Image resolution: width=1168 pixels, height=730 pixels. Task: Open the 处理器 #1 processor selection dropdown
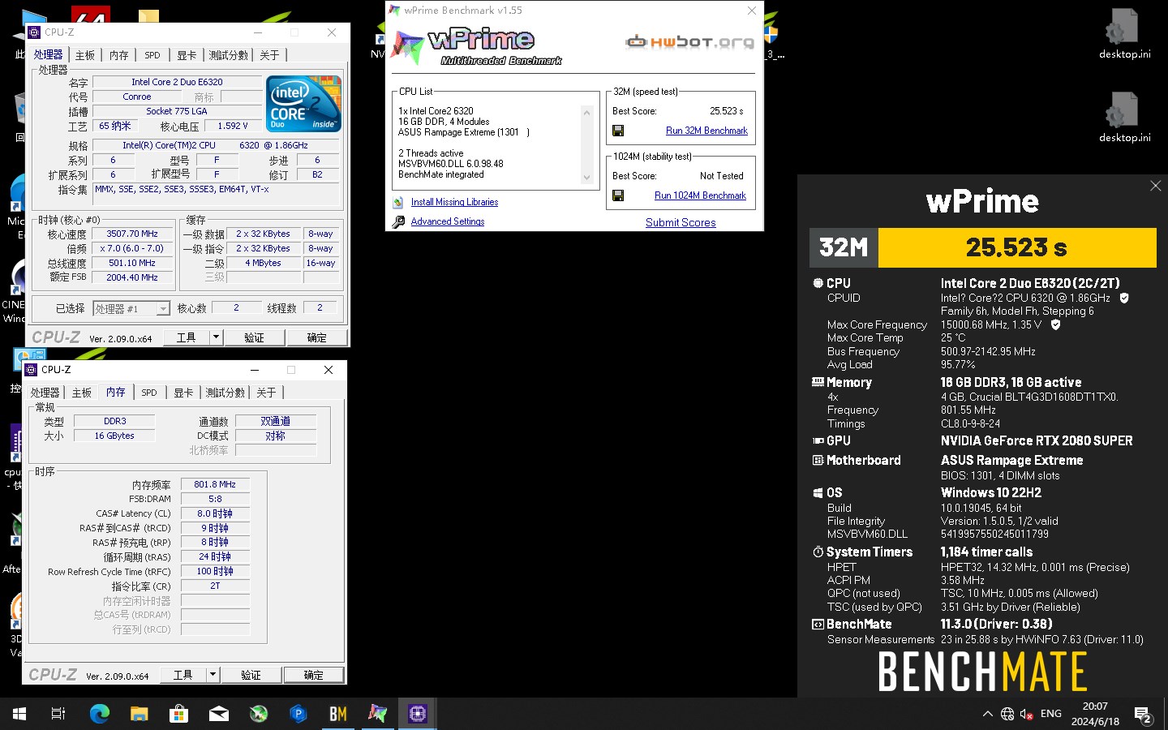[131, 309]
